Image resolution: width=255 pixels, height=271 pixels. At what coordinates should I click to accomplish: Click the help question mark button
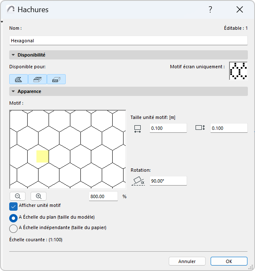[211, 10]
